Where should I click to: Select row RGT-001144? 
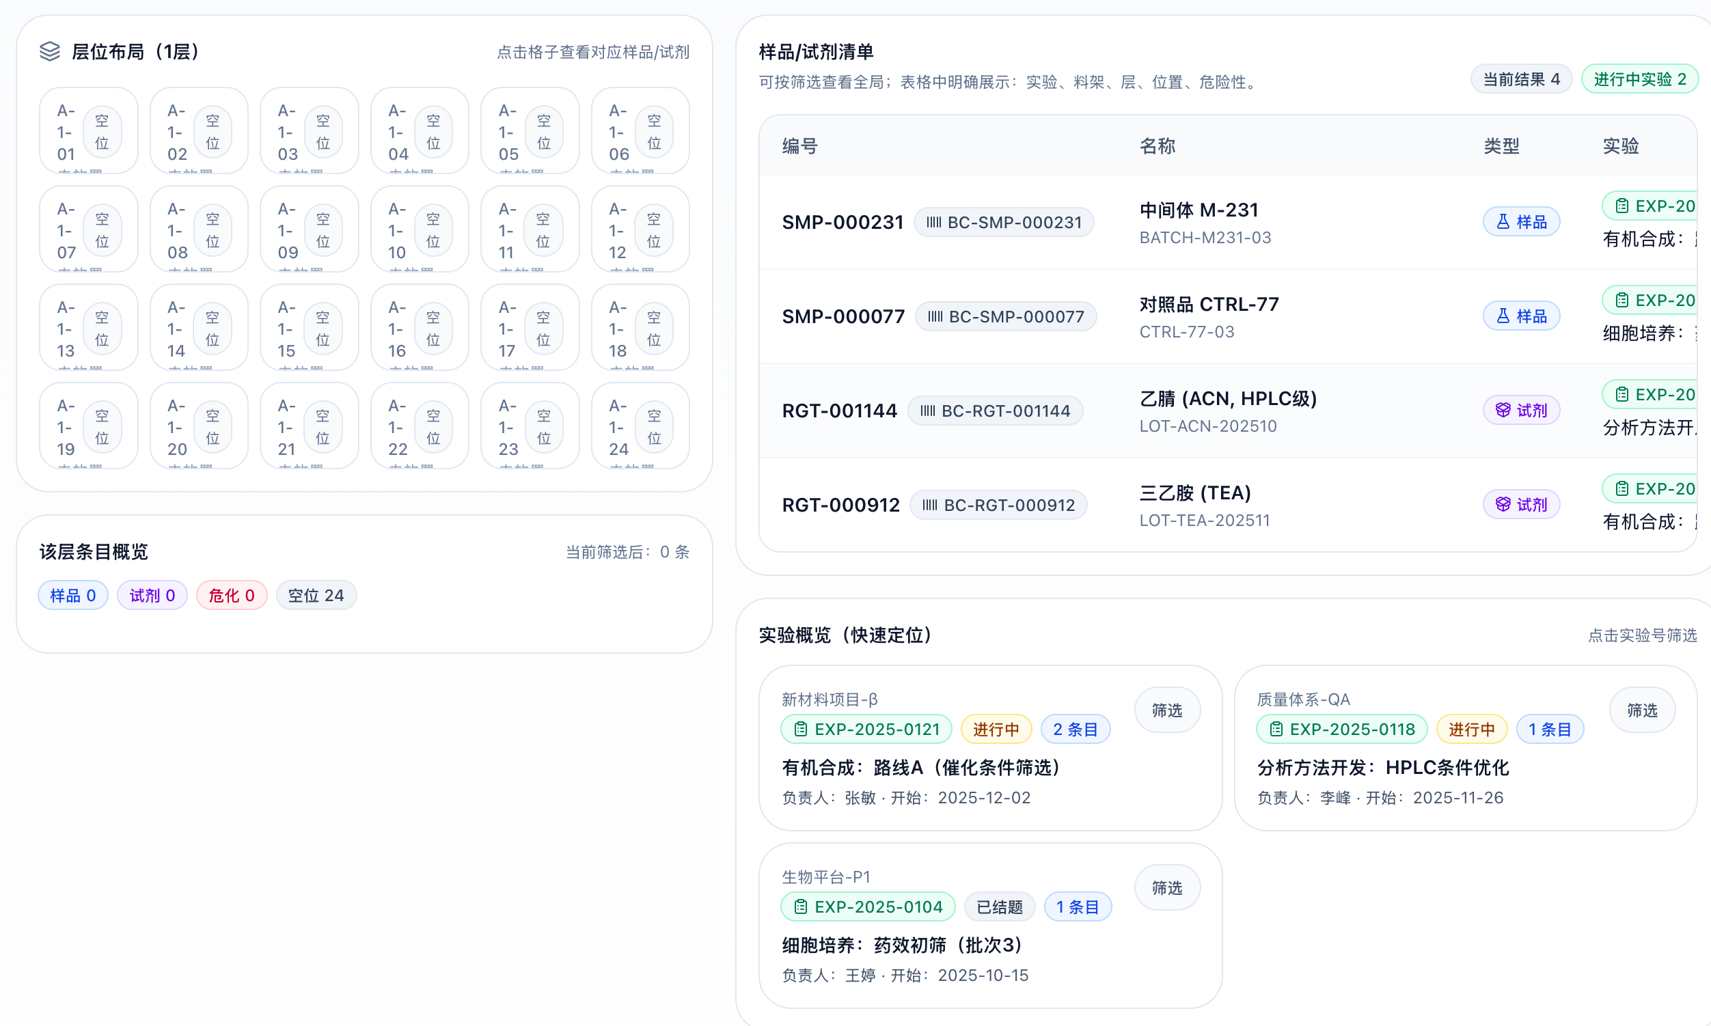(x=1229, y=411)
